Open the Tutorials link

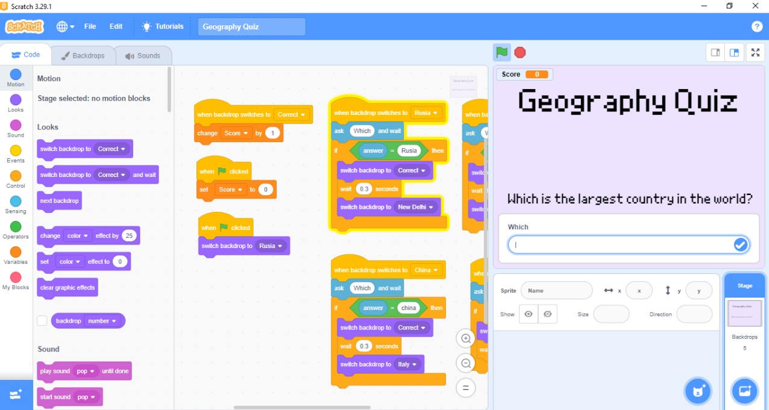point(163,26)
